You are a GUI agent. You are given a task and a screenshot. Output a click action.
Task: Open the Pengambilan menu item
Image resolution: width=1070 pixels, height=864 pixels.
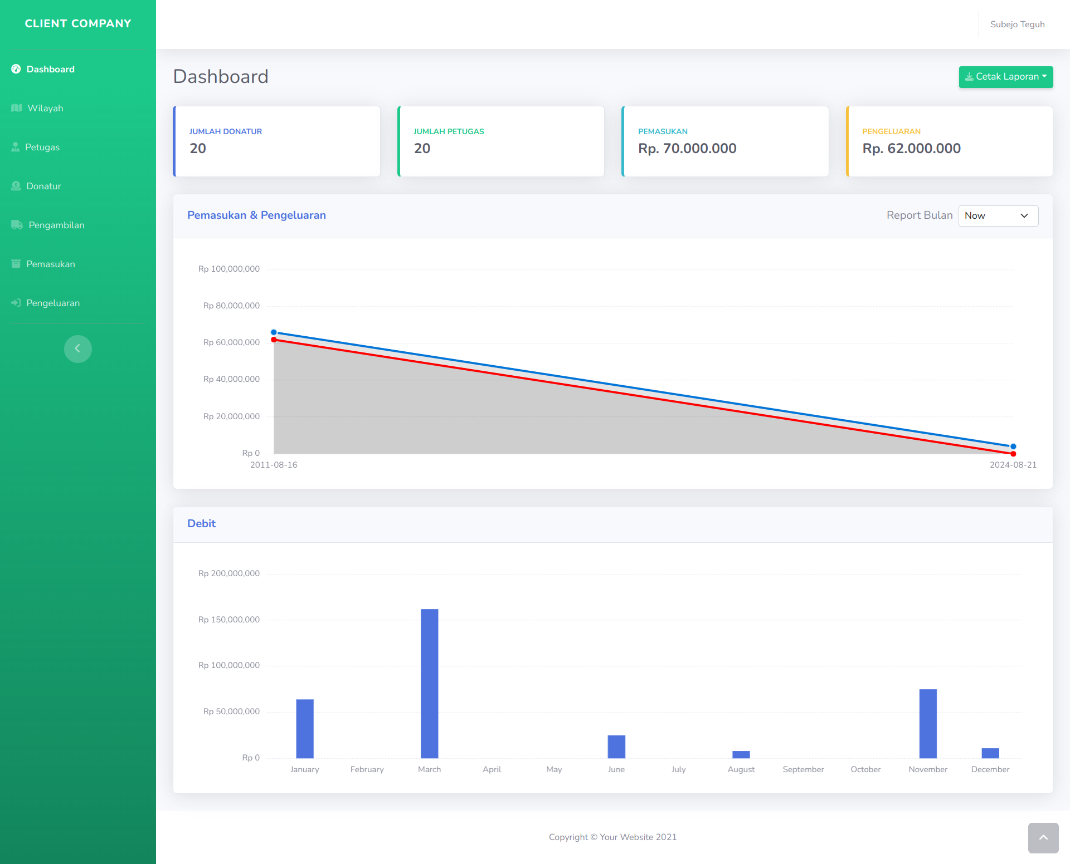pyautogui.click(x=56, y=225)
